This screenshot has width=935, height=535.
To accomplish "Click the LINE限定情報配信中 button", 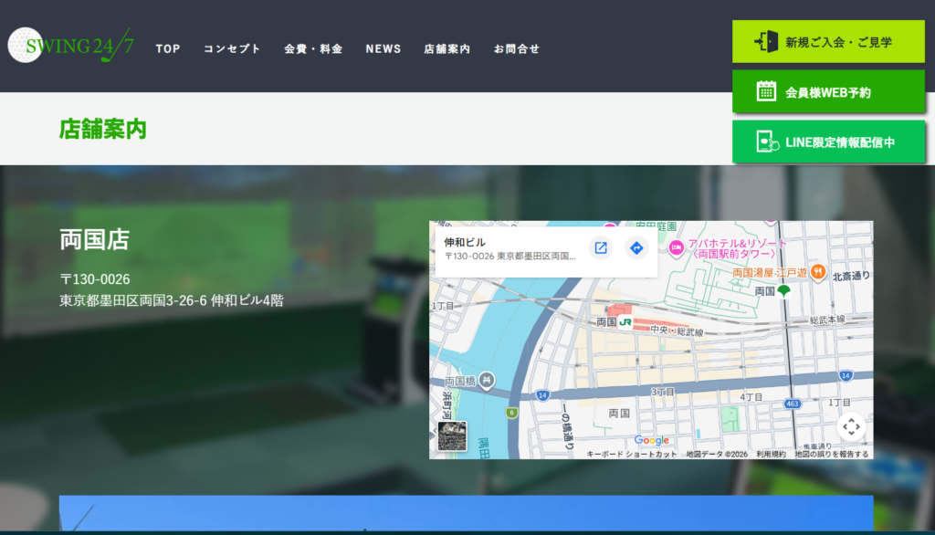I will tap(828, 142).
